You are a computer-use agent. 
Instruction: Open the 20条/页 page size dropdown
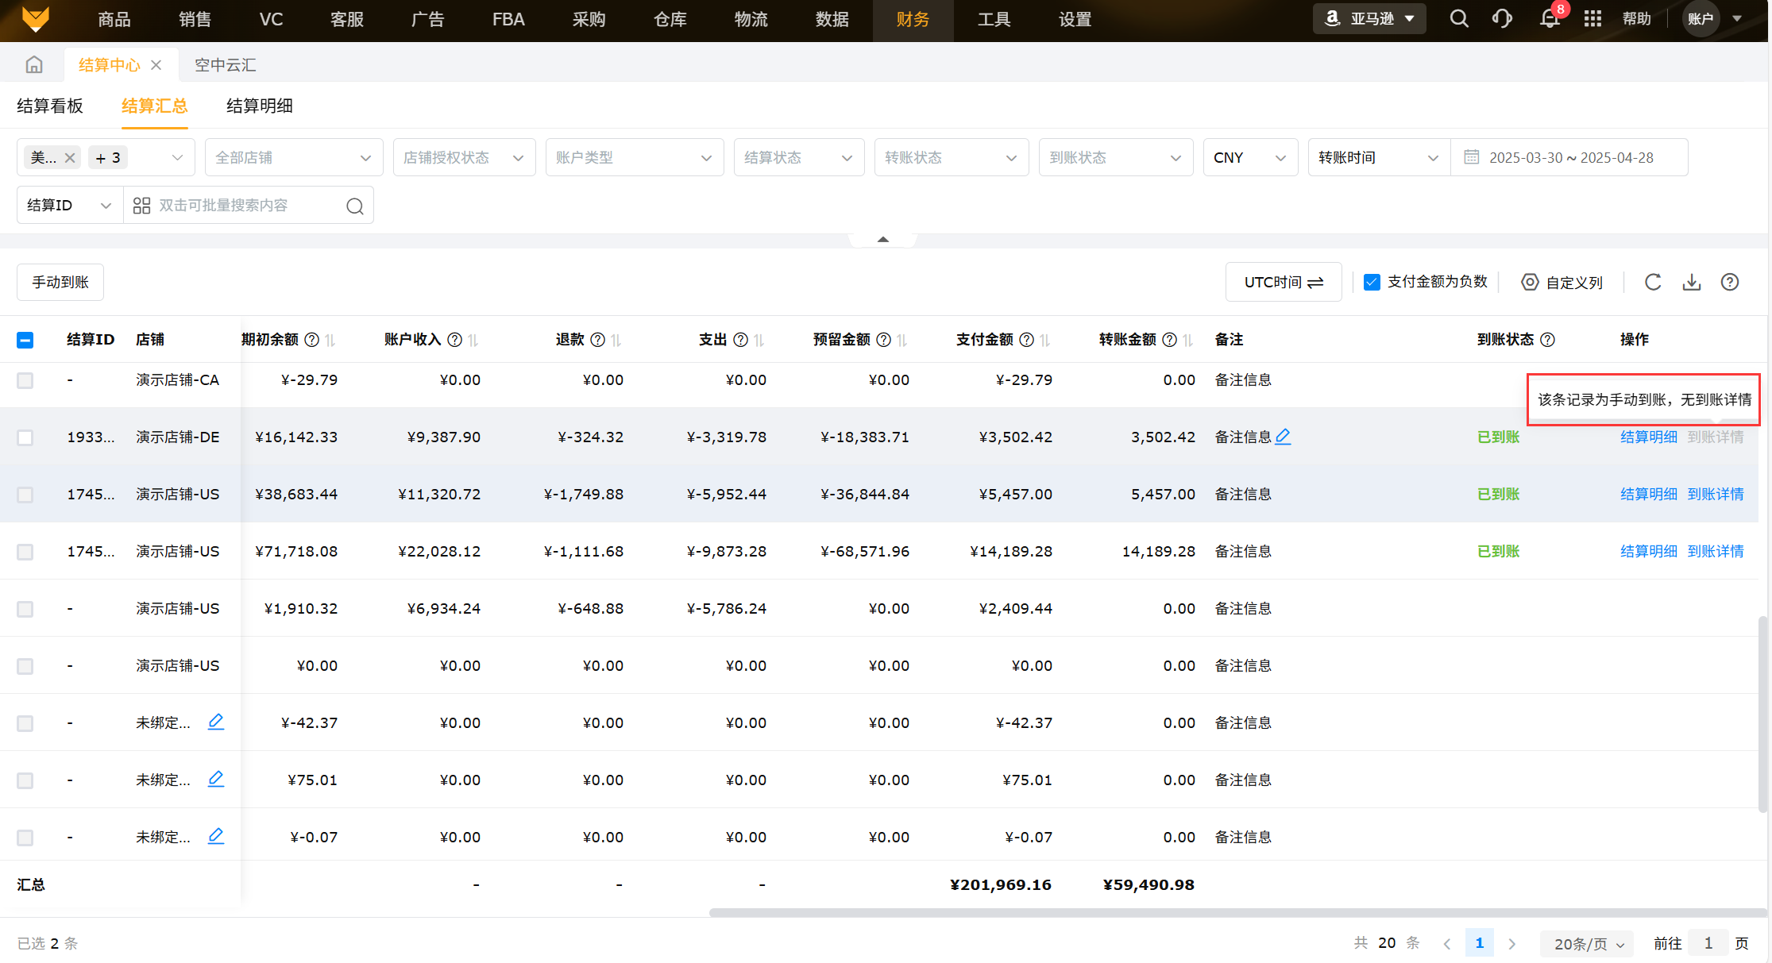click(x=1588, y=943)
